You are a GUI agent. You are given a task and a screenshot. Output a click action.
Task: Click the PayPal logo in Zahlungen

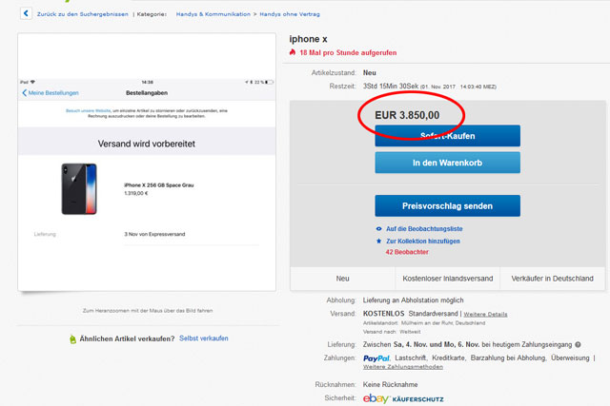tap(376, 358)
